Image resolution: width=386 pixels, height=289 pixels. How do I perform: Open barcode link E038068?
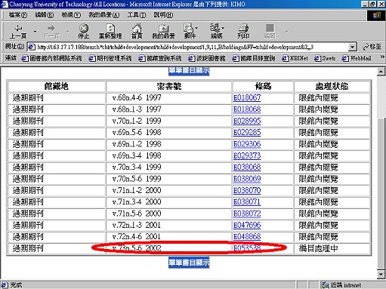pos(247,168)
